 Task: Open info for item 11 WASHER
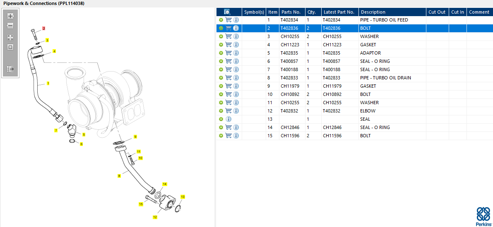tap(236, 103)
